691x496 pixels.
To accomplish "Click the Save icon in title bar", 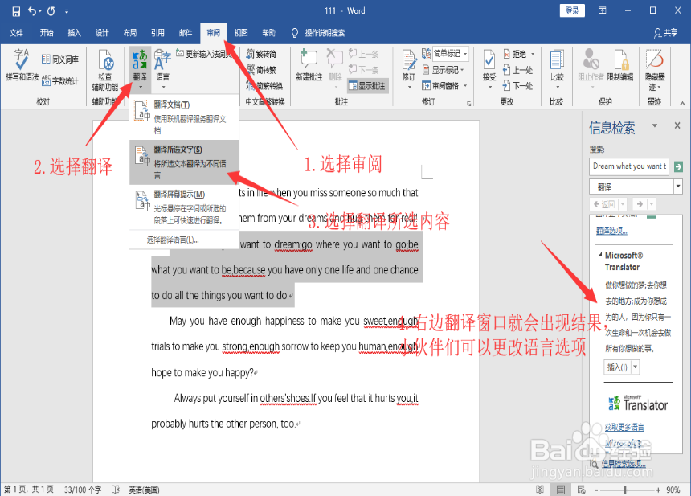I will pyautogui.click(x=16, y=11).
